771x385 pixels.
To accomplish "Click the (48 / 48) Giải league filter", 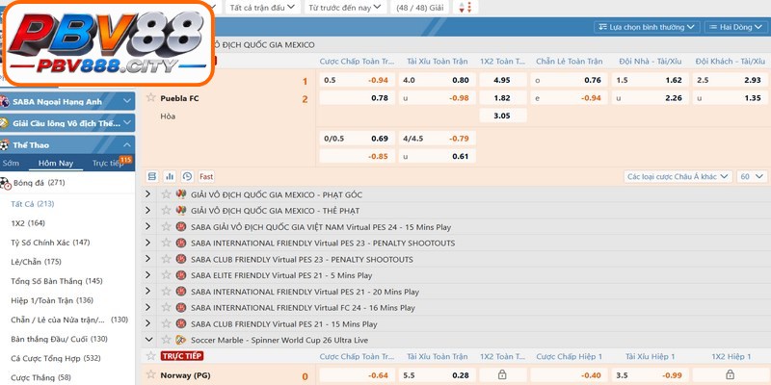I will tap(419, 7).
